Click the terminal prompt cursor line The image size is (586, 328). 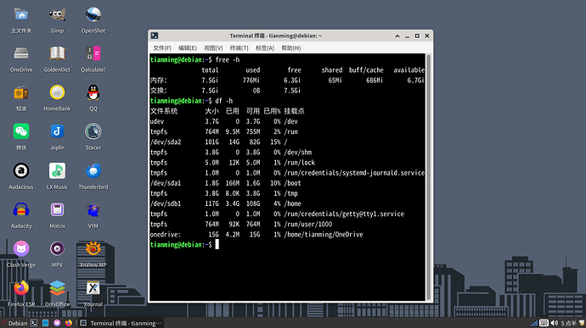point(184,245)
